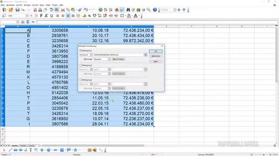The height and width of the screenshot is (156, 279).
Task: Switch to the Tabelle1 sheet tab
Action: (15, 146)
